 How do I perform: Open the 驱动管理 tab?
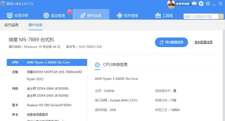54,15
